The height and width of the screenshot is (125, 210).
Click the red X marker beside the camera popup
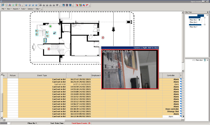click(103, 38)
